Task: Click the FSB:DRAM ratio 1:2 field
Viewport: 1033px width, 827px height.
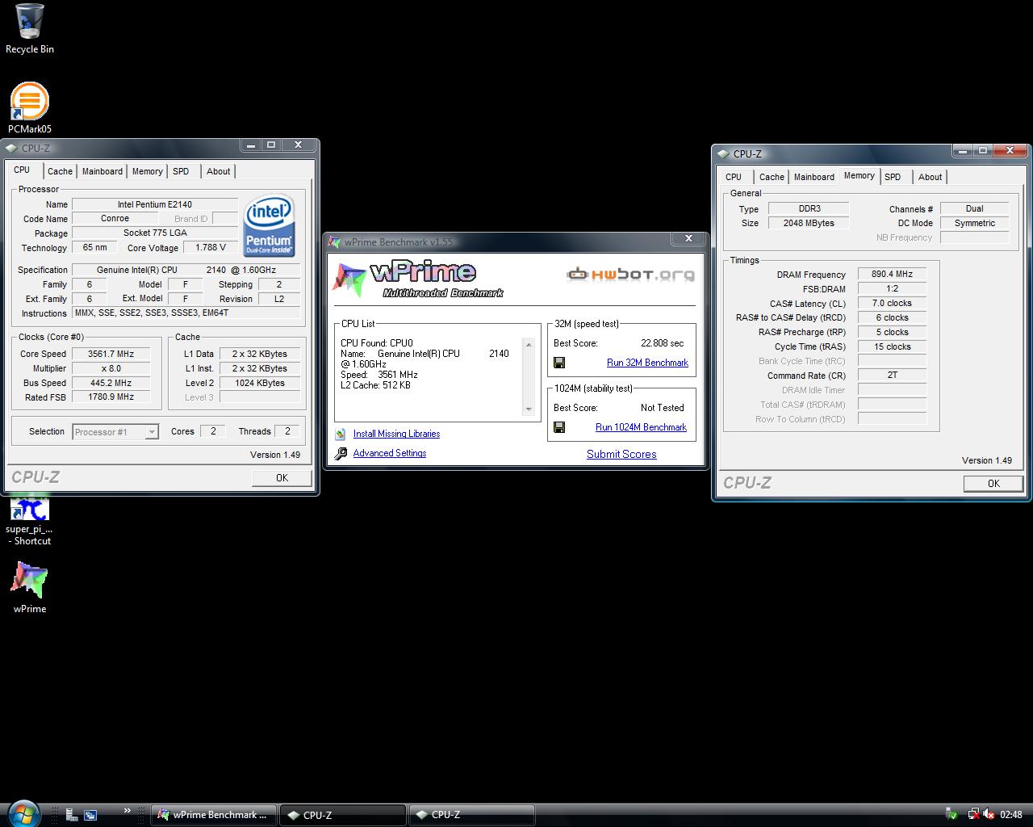Action: [892, 288]
